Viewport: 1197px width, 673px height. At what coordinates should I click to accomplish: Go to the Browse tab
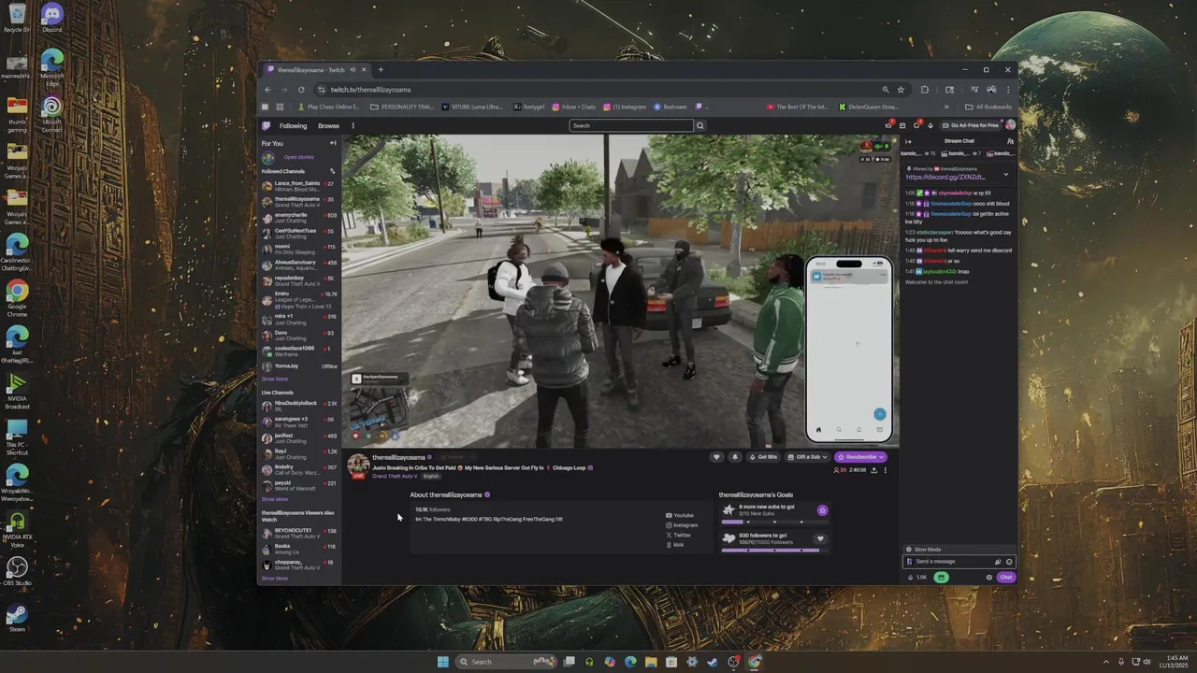[328, 125]
